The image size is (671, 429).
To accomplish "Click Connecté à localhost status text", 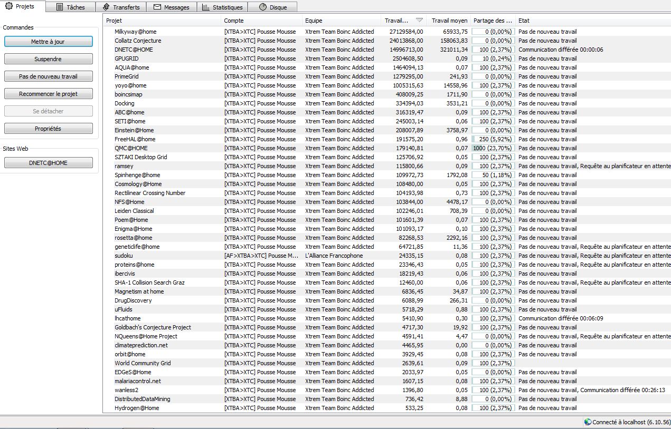I will [x=631, y=422].
